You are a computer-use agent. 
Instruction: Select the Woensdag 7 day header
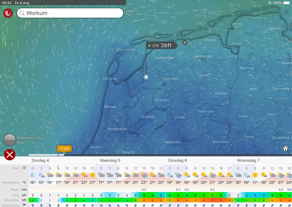tap(248, 160)
